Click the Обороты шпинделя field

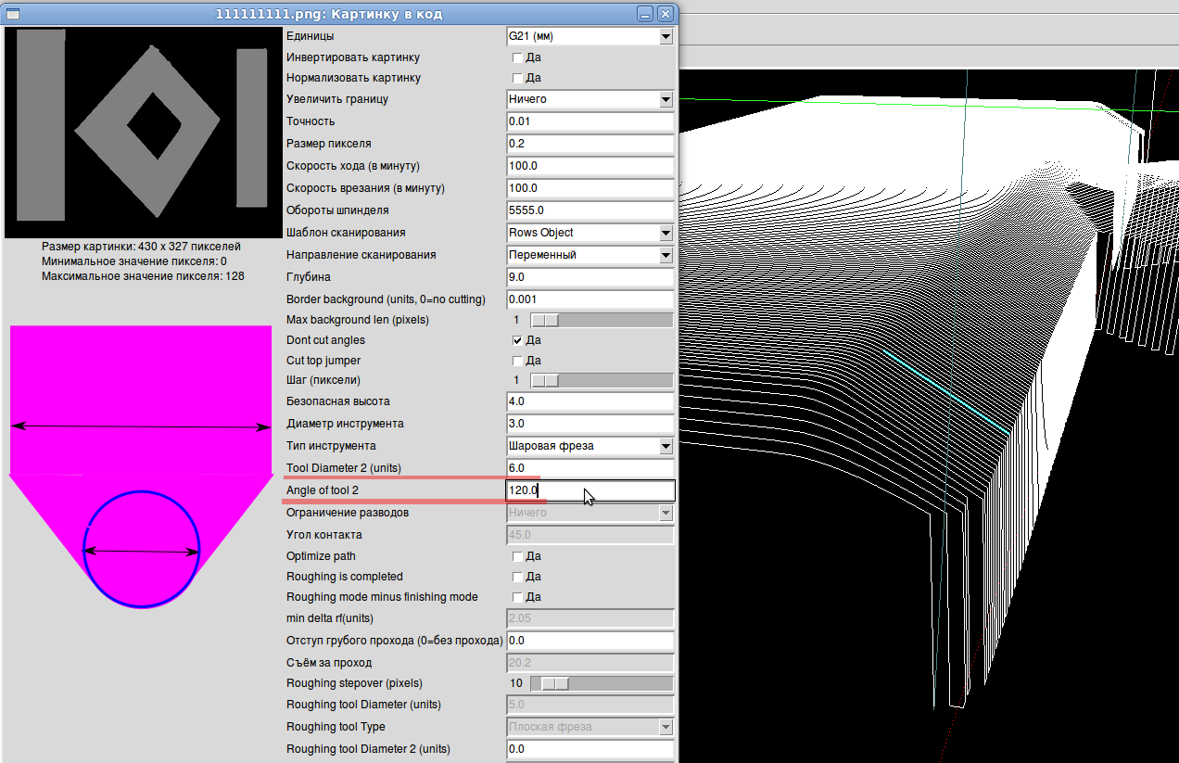coord(589,210)
